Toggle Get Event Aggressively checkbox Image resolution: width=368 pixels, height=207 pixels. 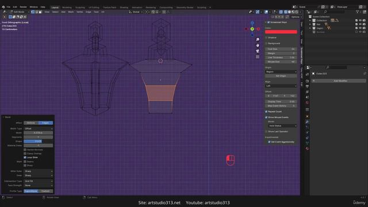(x=269, y=142)
